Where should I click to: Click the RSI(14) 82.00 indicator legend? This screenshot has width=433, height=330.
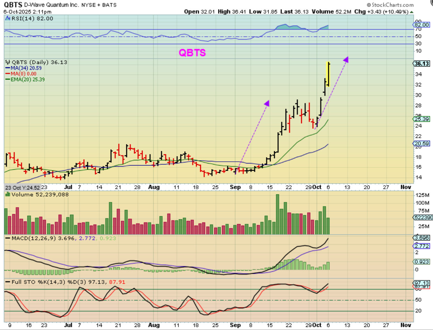(29, 18)
